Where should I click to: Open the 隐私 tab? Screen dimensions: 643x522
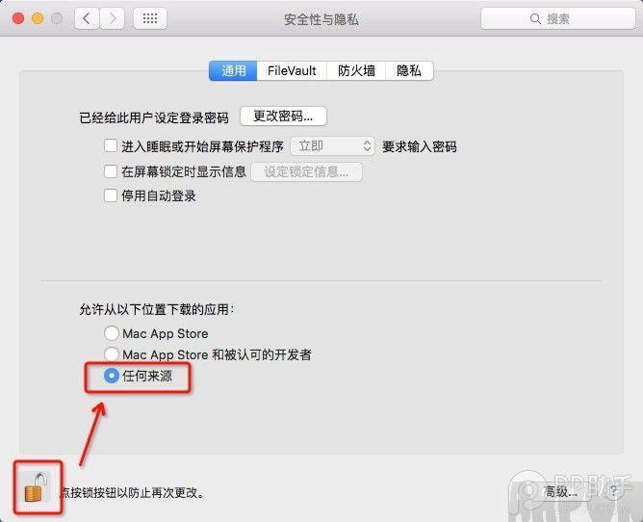[409, 70]
